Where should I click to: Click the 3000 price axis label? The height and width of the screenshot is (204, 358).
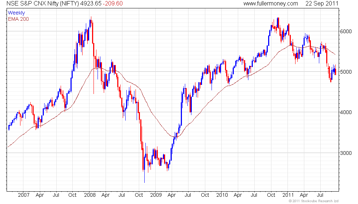pyautogui.click(x=346, y=153)
